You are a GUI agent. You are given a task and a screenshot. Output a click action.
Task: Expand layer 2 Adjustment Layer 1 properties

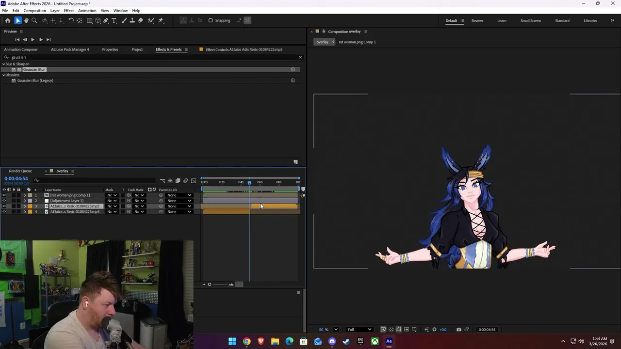point(25,201)
